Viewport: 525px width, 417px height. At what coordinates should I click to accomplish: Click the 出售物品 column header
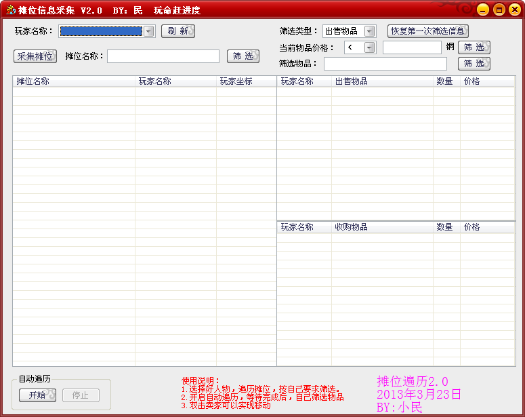point(382,81)
